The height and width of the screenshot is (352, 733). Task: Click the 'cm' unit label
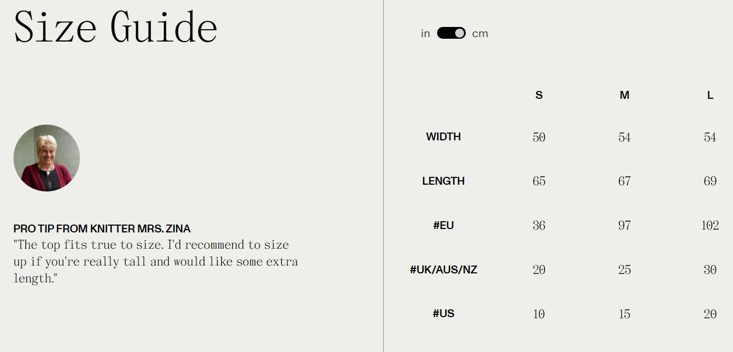480,34
